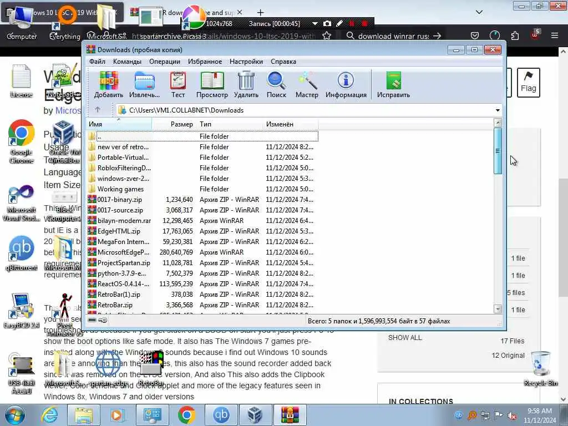
Task: Open the Файл menu
Action: (x=98, y=62)
